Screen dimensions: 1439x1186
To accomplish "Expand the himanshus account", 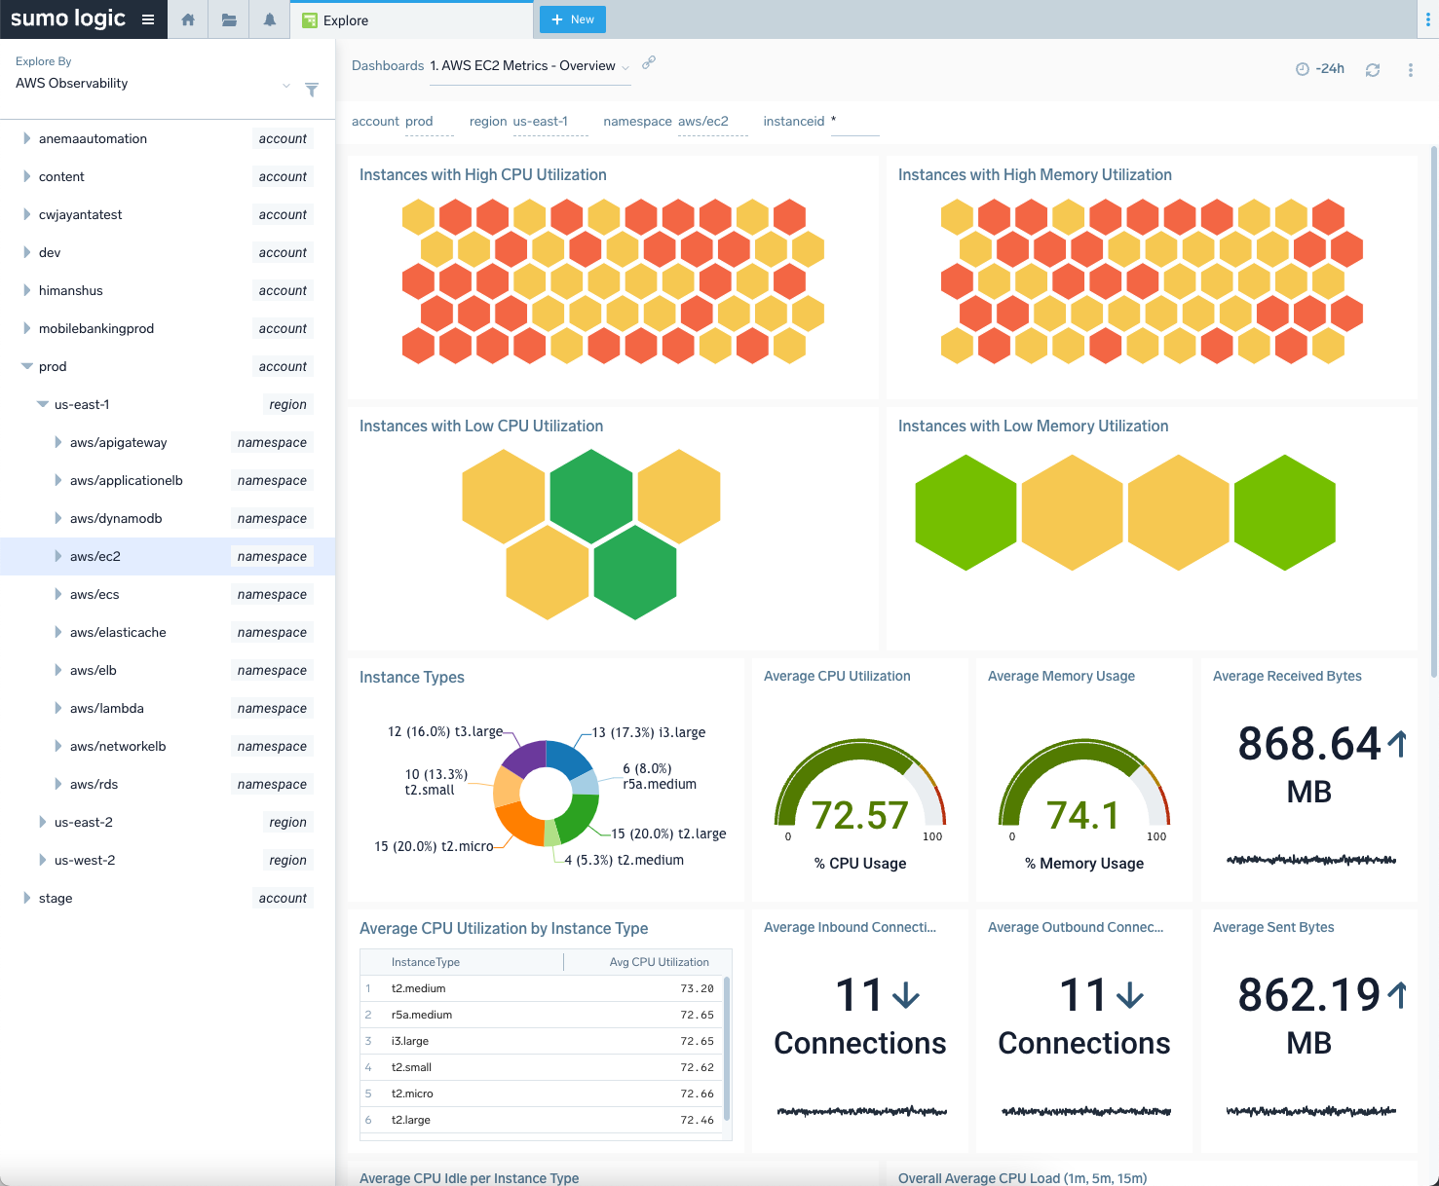I will [26, 290].
